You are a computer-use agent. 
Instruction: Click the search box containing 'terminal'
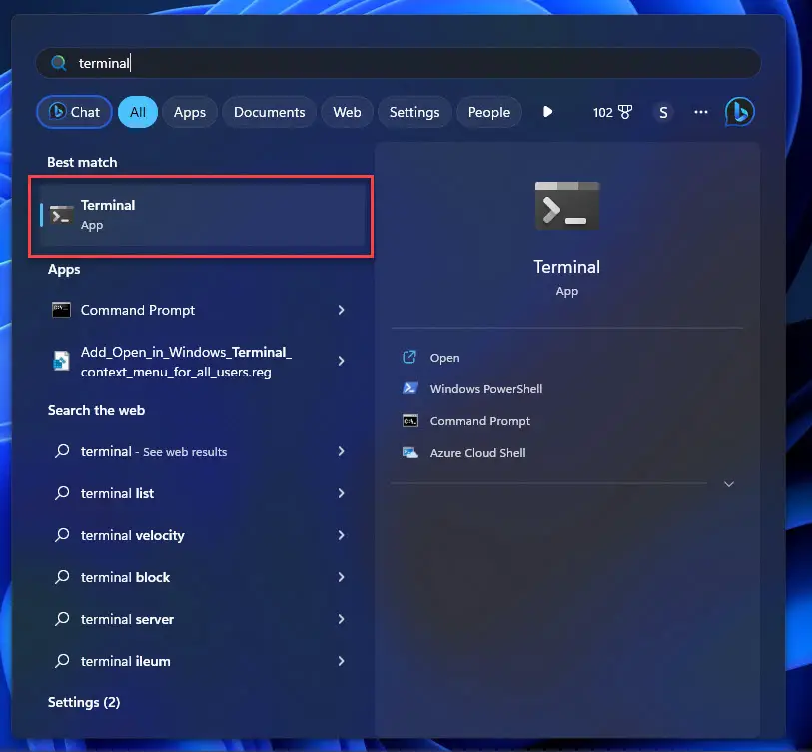(x=398, y=63)
